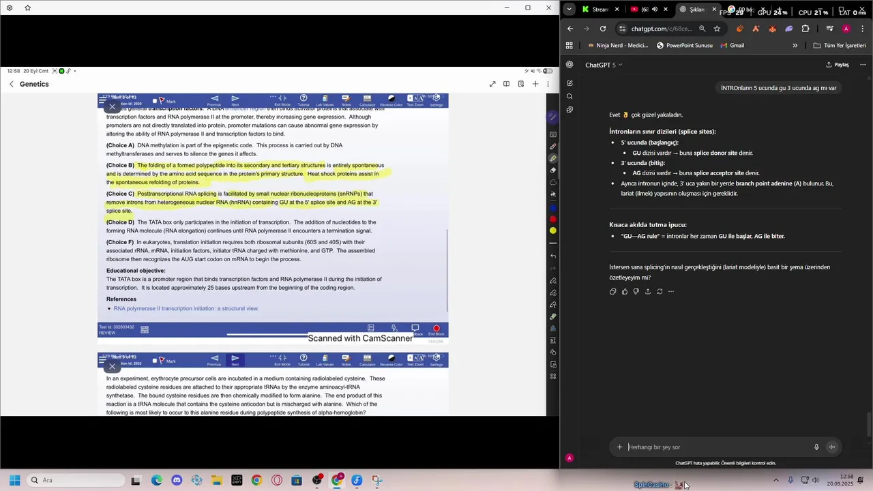Open more actions under the ChatGPT response
The height and width of the screenshot is (491, 873).
point(671,291)
